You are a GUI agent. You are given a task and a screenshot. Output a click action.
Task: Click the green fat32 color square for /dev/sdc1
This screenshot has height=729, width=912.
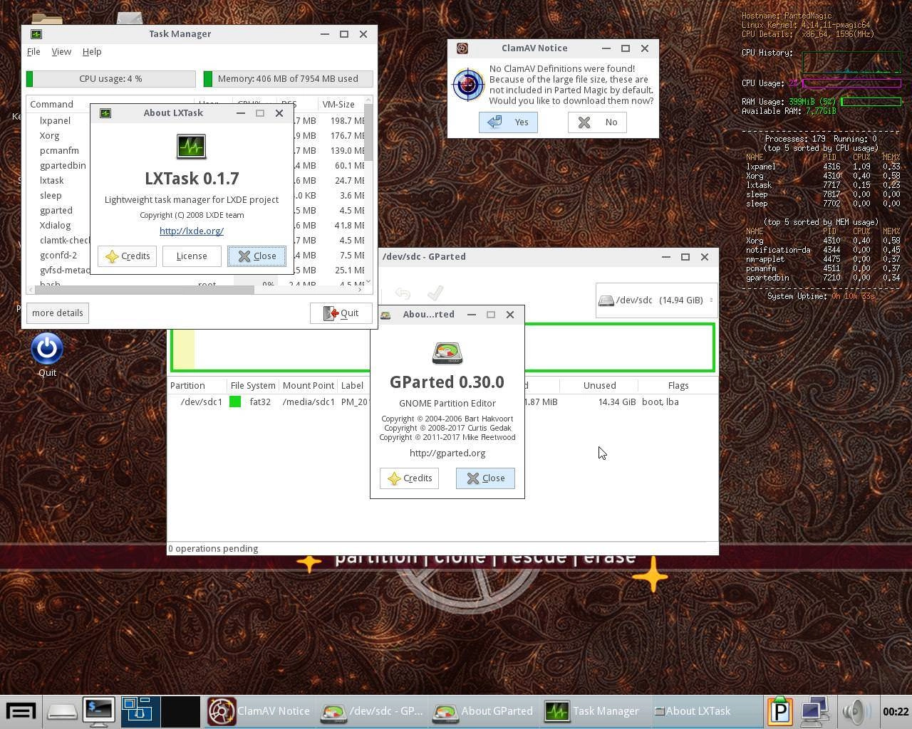coord(234,402)
